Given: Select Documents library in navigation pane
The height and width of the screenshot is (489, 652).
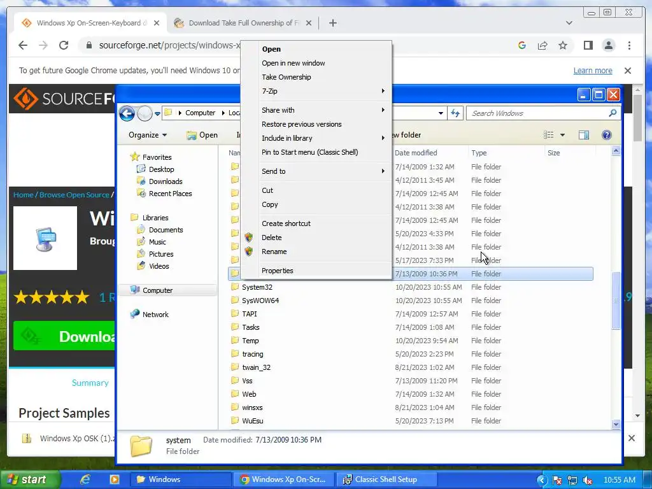Looking at the screenshot, I should click(166, 229).
